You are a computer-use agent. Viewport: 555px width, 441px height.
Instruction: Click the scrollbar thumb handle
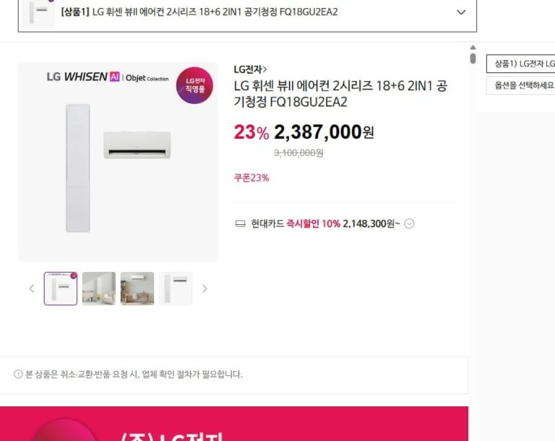coord(473,59)
